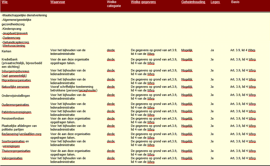Select the 'Leges' column header
This screenshot has height=166, width=270.
[x=215, y=2]
